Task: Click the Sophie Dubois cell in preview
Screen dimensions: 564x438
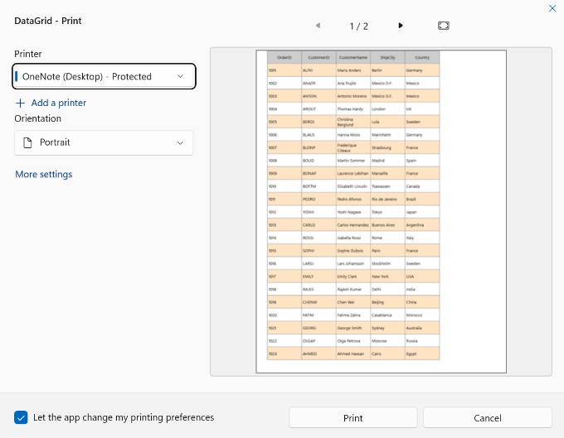Action: [353, 251]
